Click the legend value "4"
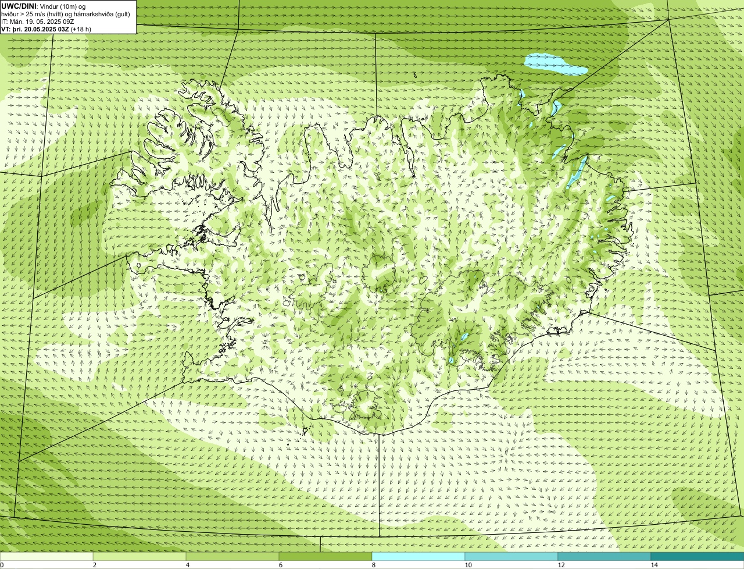This screenshot has width=744, height=569. 187,565
